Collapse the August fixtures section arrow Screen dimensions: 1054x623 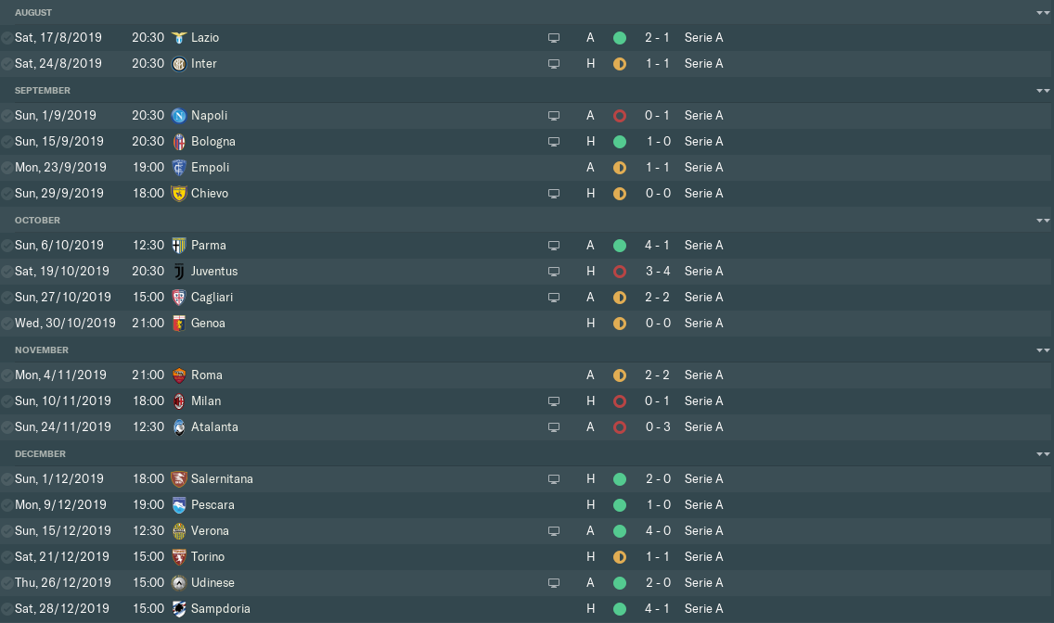1043,13
